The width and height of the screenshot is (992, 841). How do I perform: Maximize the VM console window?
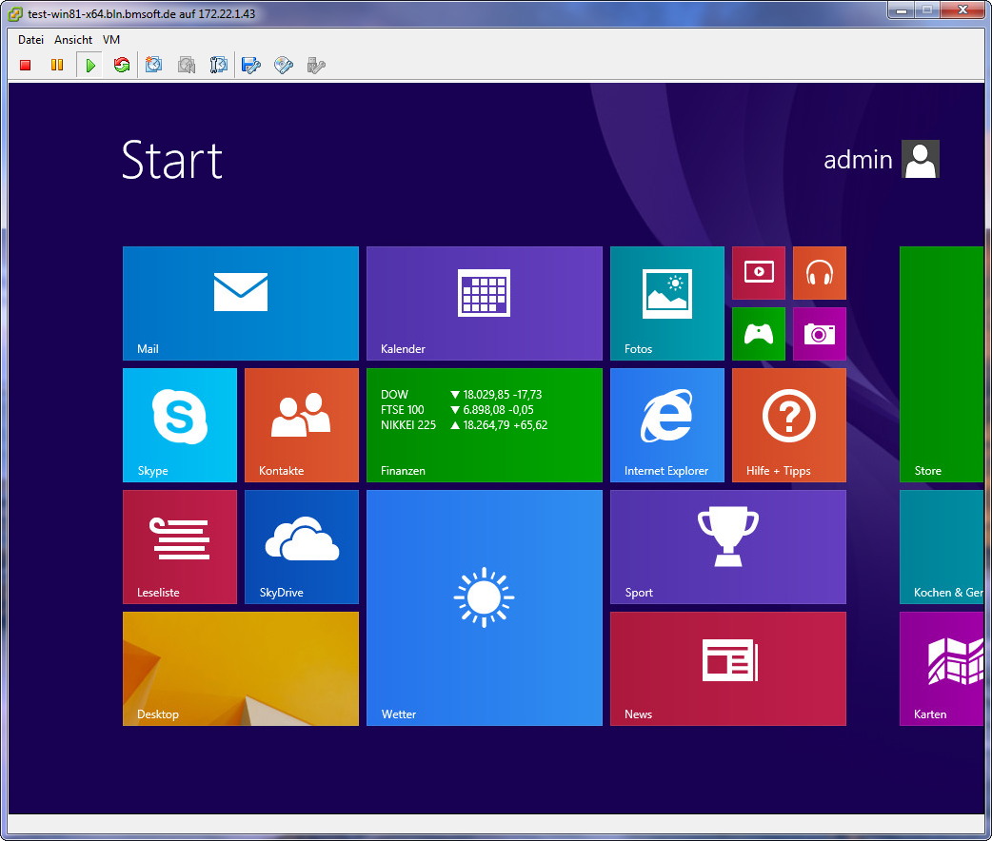927,10
